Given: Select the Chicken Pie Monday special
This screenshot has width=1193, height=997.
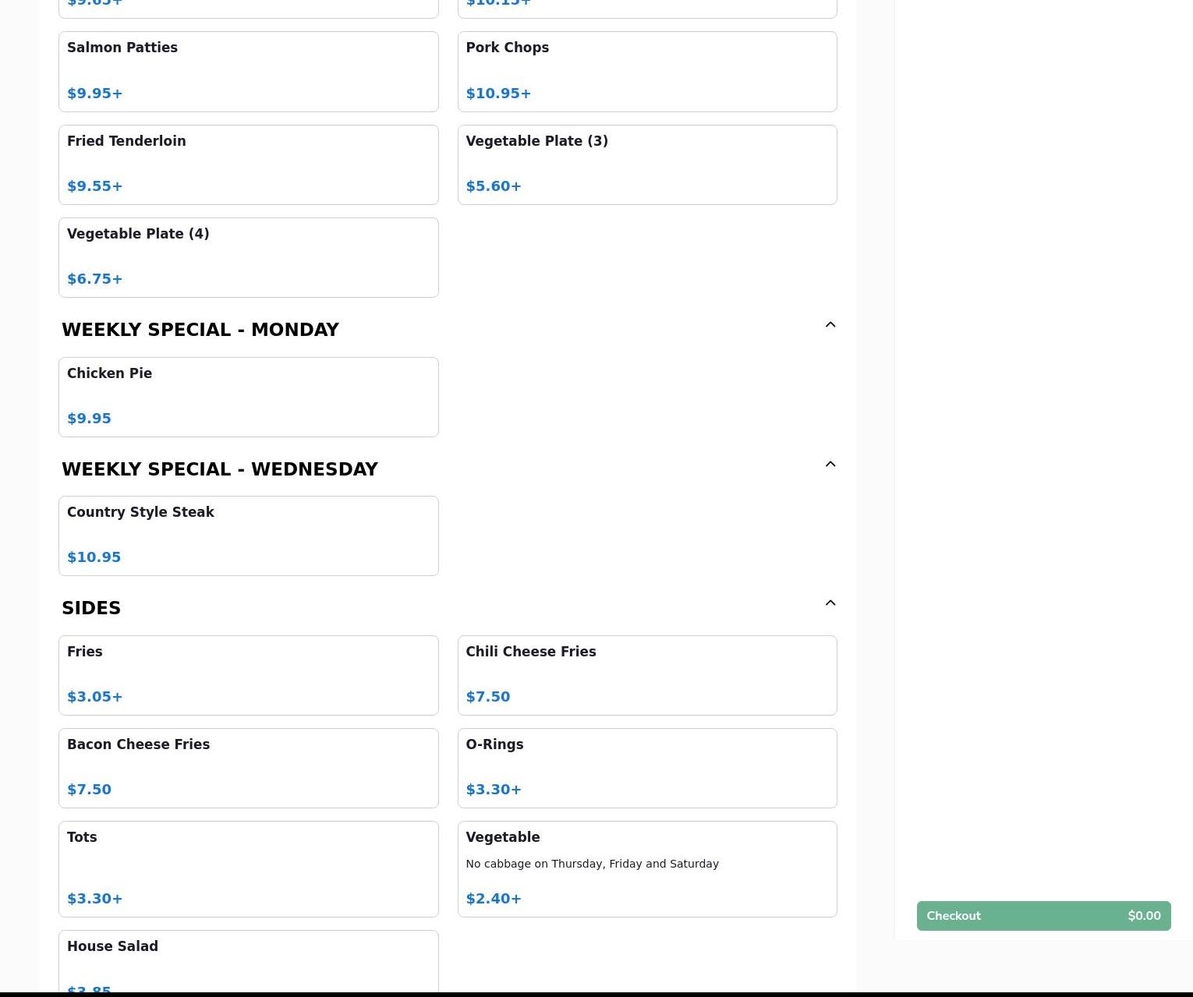Looking at the screenshot, I should pos(249,397).
